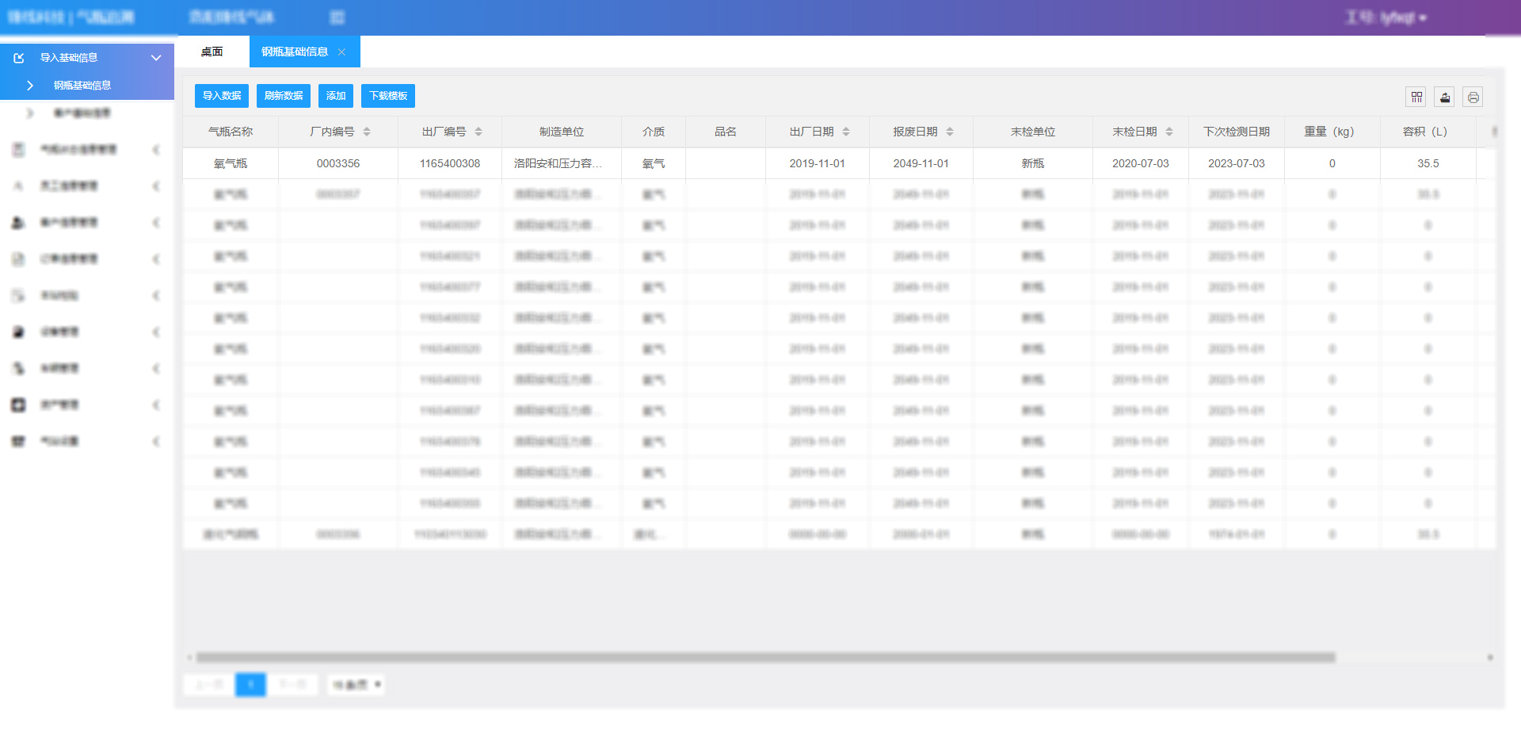
Task: Click the 导入基础信息 sidebar menu icon
Action: (x=19, y=58)
